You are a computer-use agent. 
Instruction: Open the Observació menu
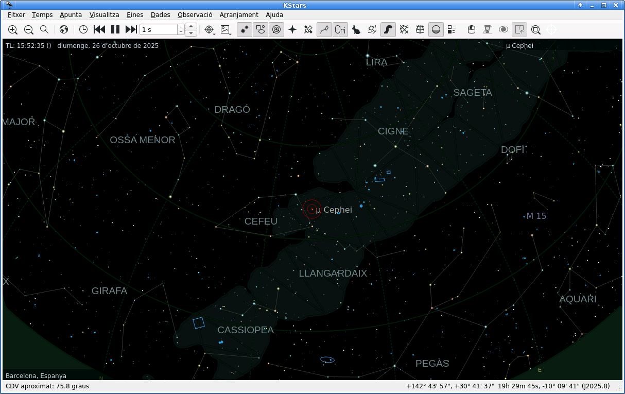[x=195, y=14]
